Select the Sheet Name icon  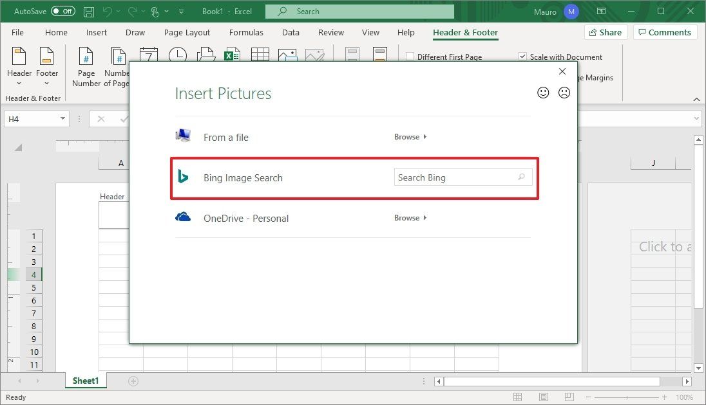point(260,55)
